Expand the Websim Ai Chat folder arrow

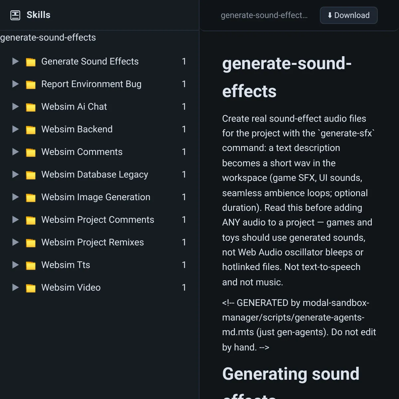pyautogui.click(x=15, y=106)
